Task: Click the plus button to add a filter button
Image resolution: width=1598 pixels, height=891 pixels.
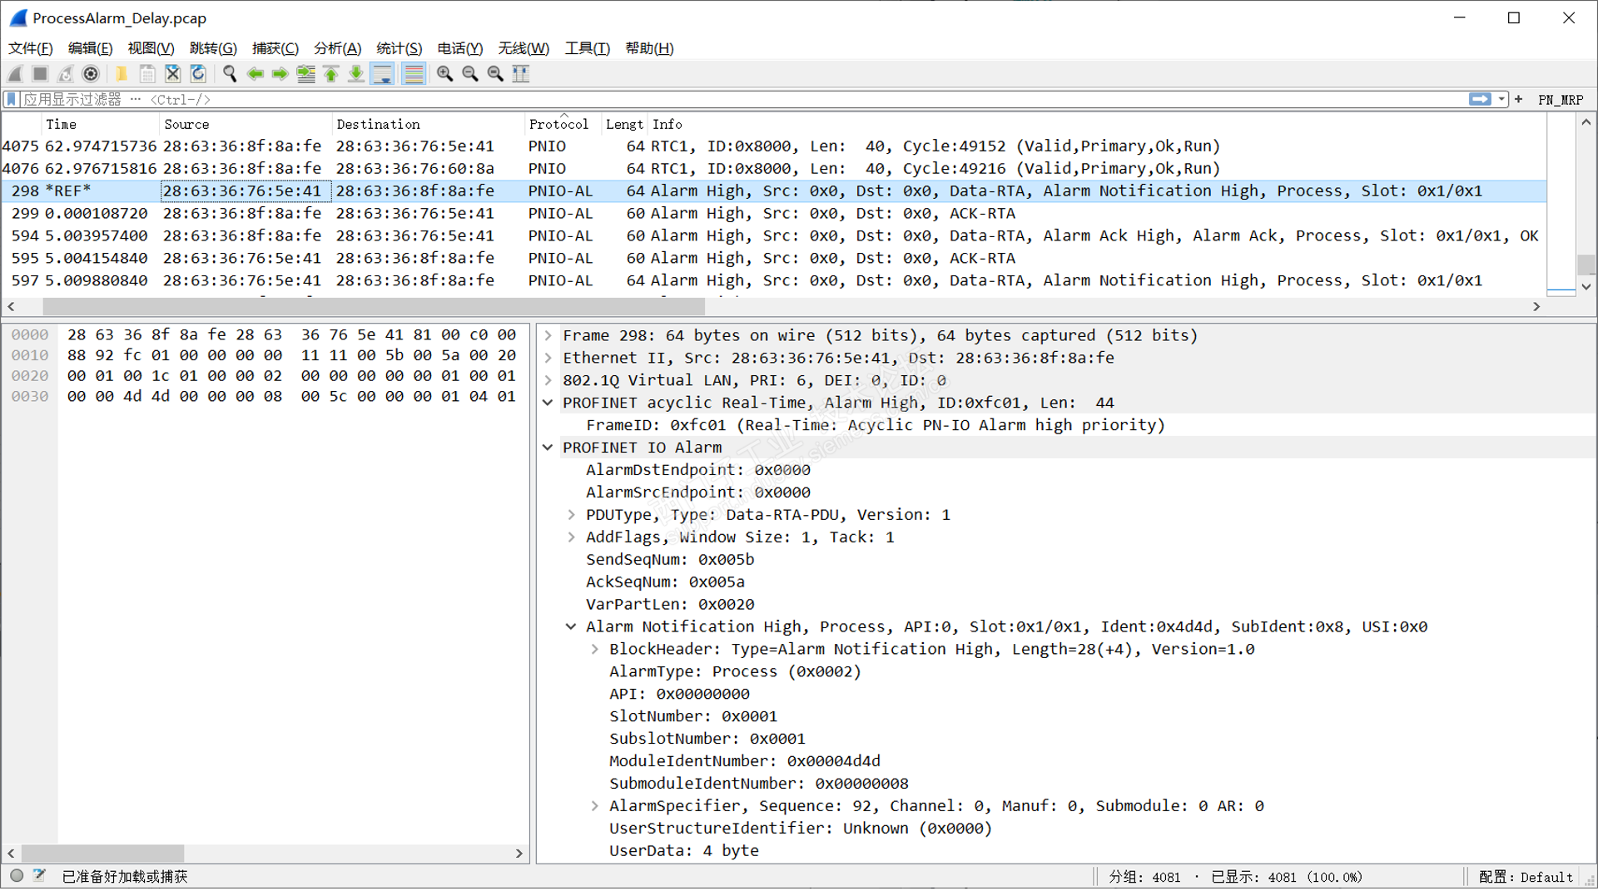Action: 1518,100
